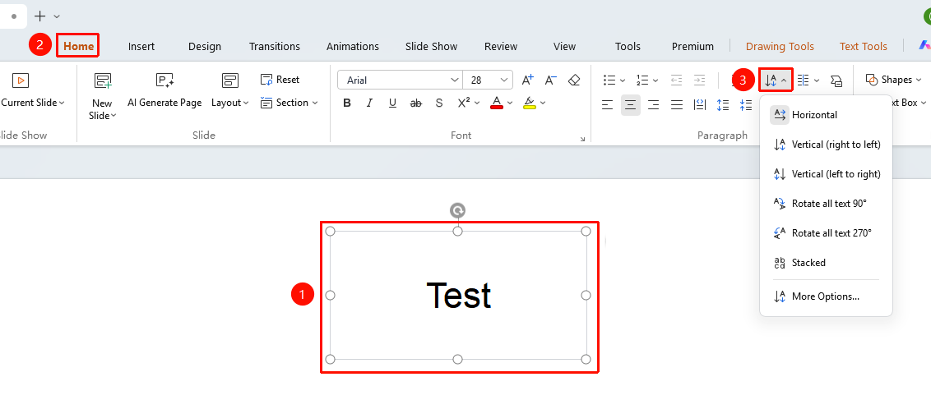Select Rotate all text 270°

826,233
